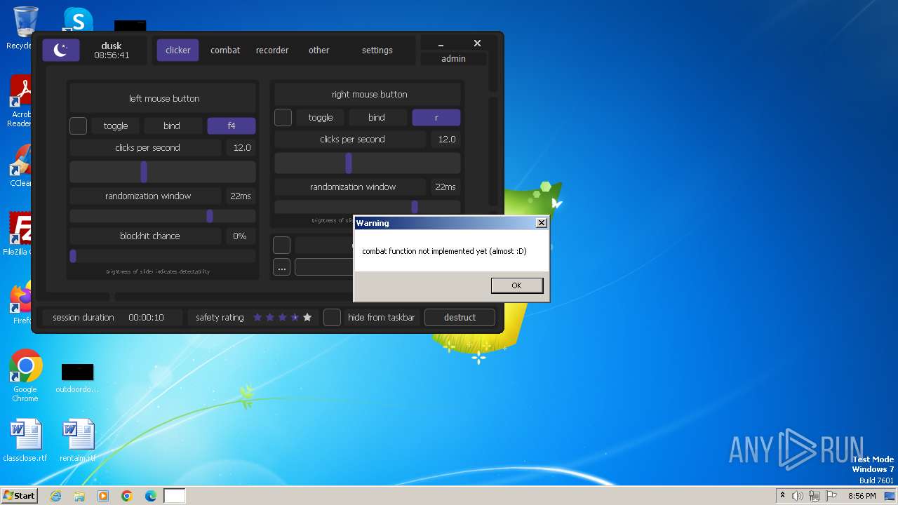Close the Warning dialog with X
The height and width of the screenshot is (505, 898).
tap(541, 223)
